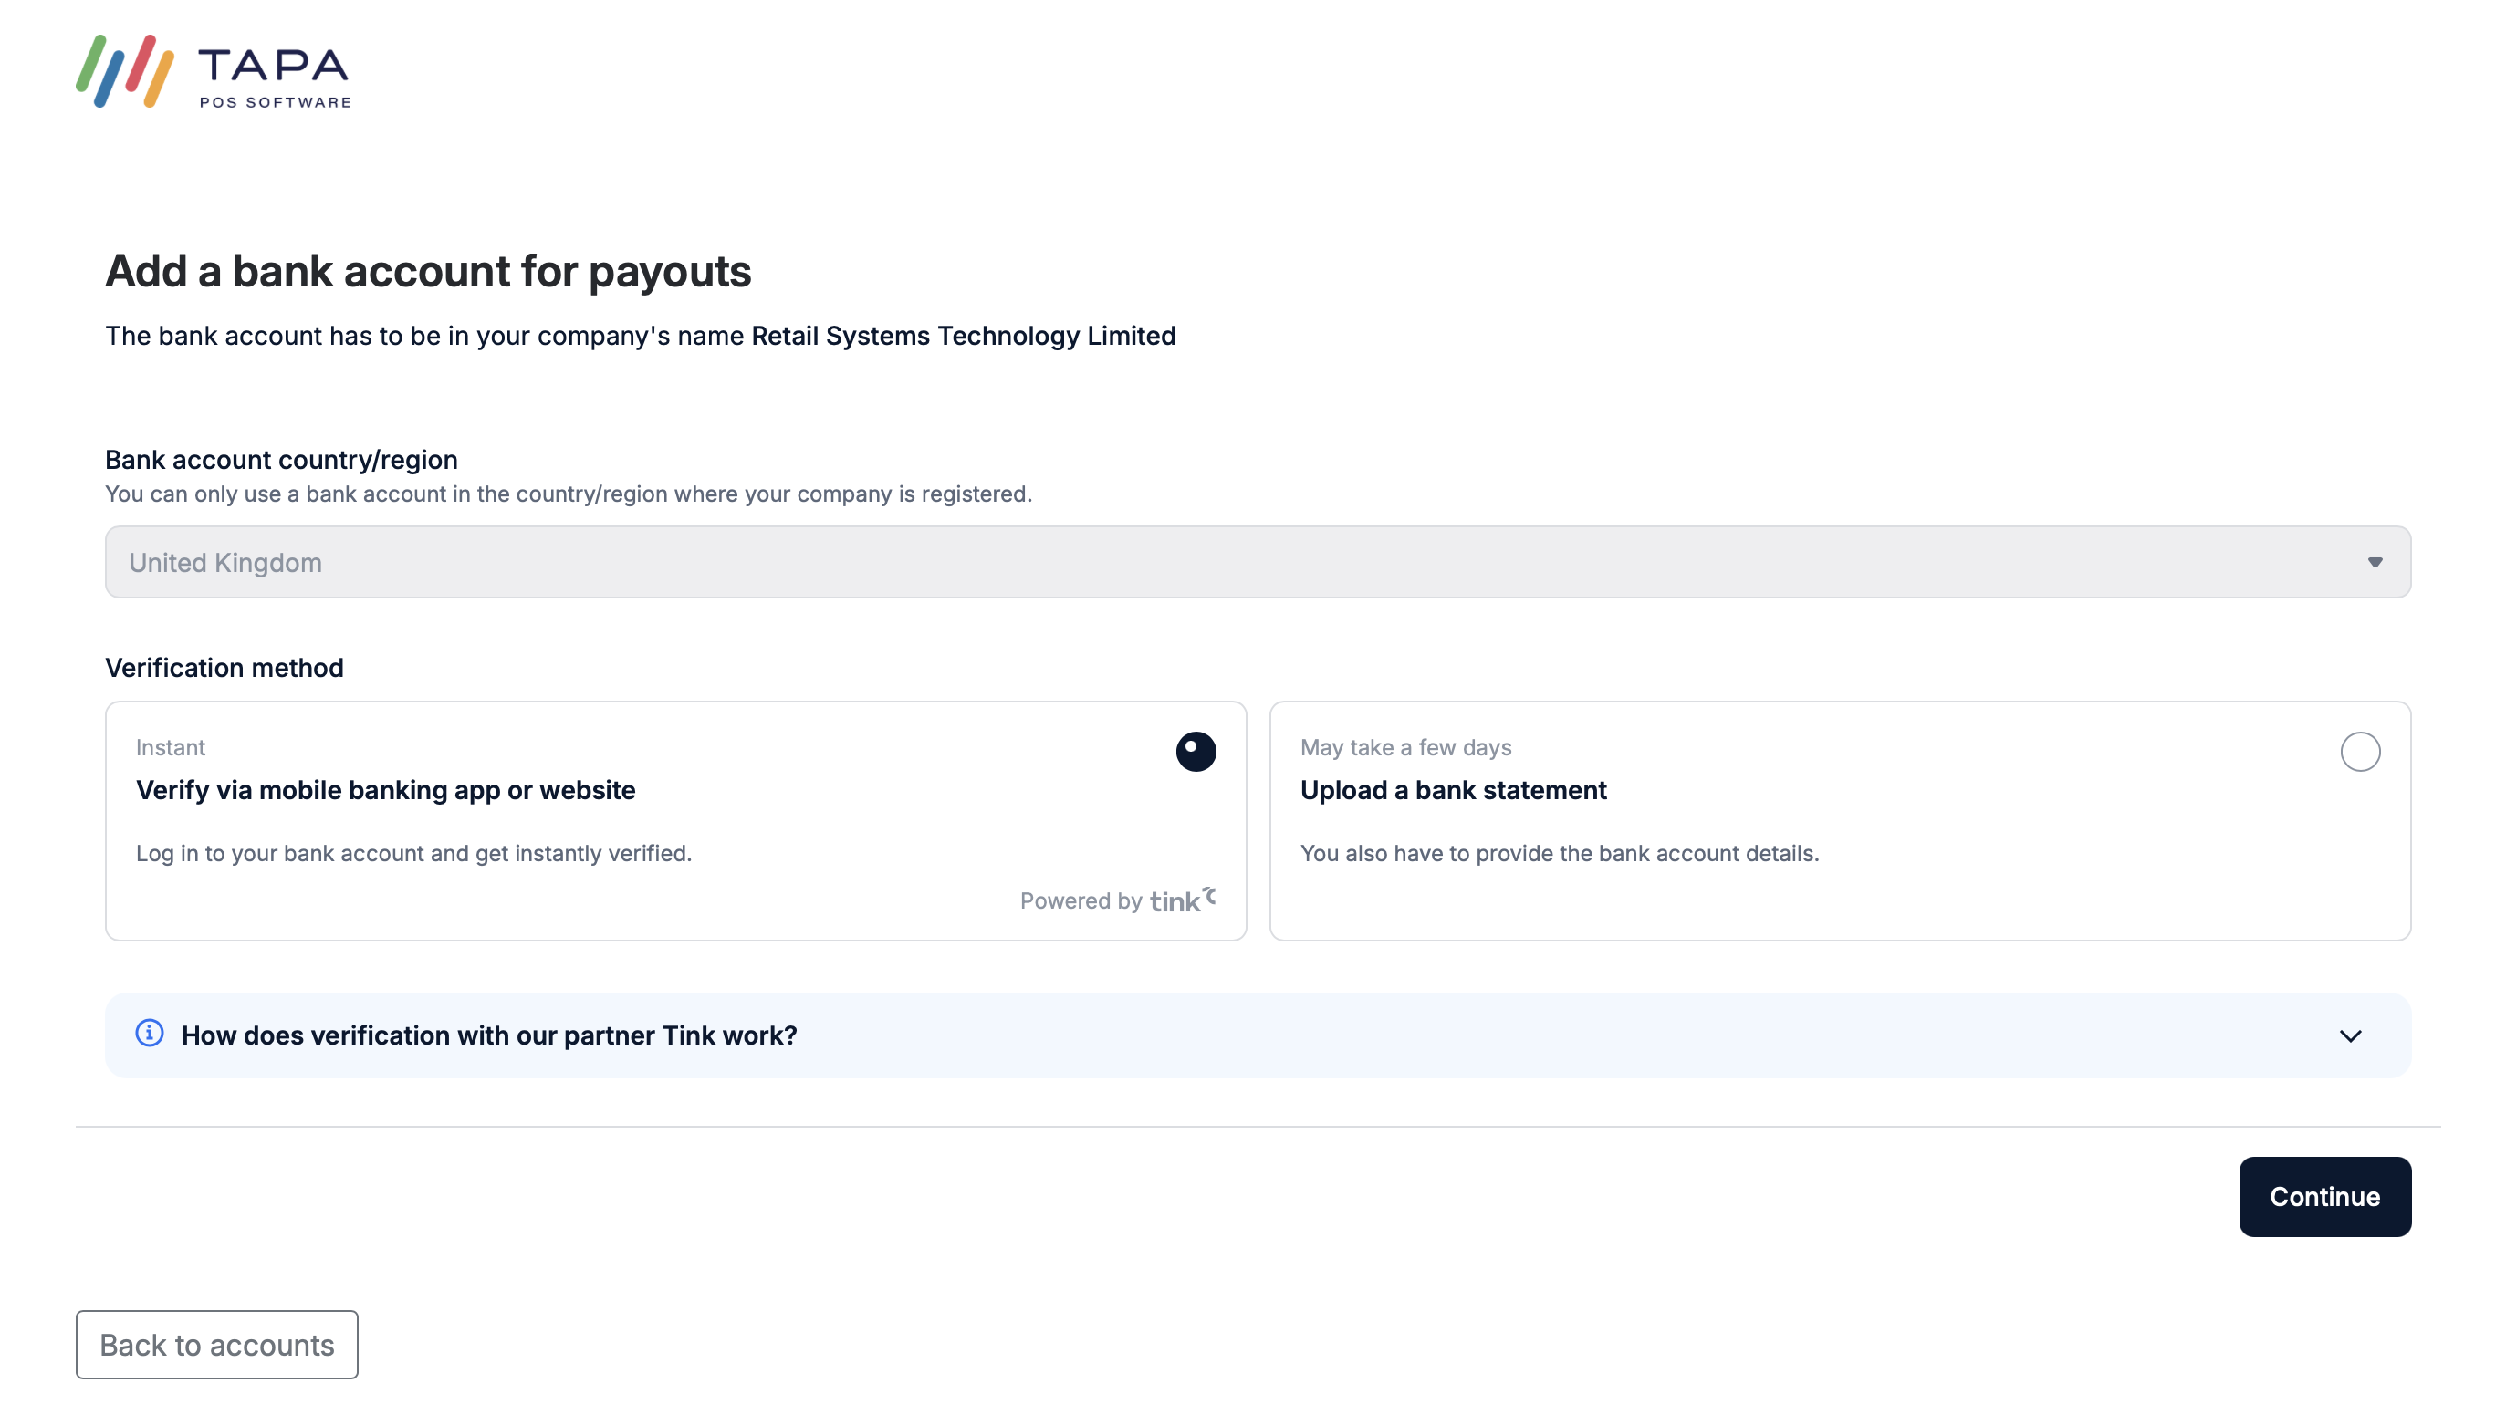Click the Tink logo mark
Image resolution: width=2506 pixels, height=1425 pixels.
click(x=1210, y=895)
